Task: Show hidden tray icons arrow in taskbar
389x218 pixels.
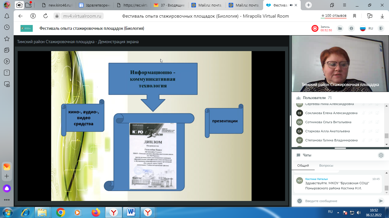Action: click(x=338, y=212)
